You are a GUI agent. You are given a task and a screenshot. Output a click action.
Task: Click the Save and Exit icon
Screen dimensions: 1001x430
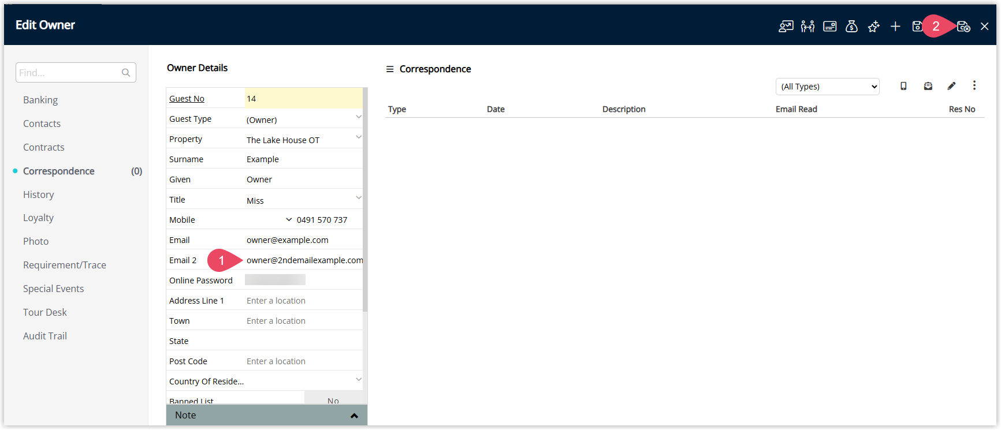pos(963,26)
